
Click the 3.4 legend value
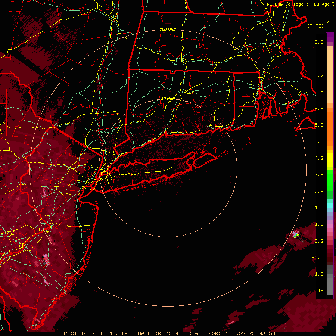[x=319, y=175]
